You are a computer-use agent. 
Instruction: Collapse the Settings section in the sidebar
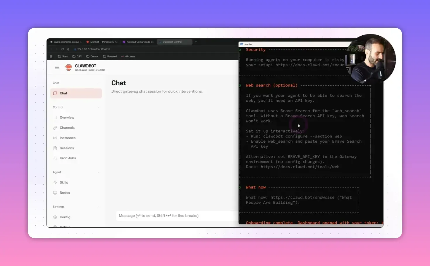tap(99, 206)
